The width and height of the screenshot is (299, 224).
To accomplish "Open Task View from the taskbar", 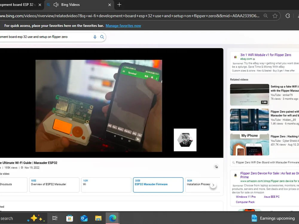I will pyautogui.click(x=55, y=218).
